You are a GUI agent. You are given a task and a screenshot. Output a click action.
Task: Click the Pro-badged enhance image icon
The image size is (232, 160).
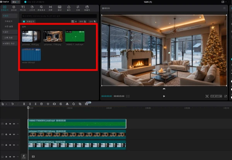point(87,104)
